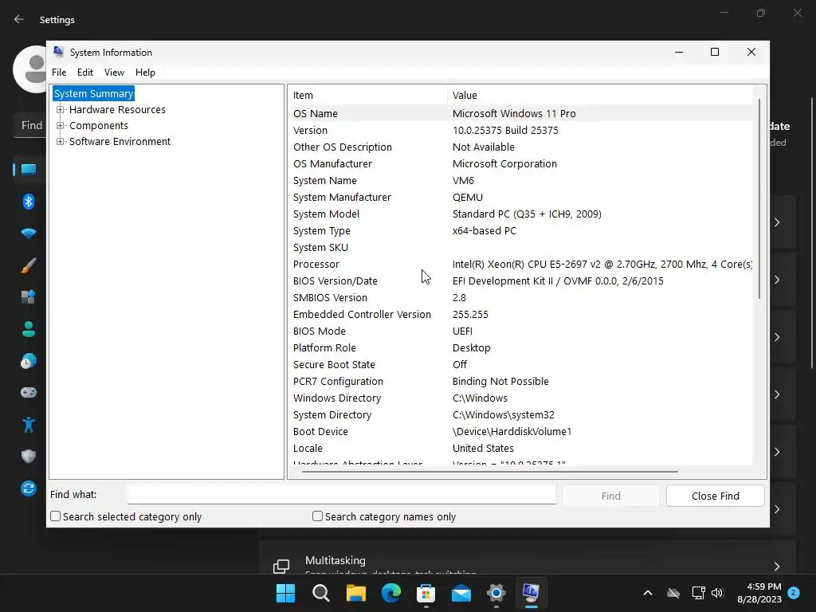This screenshot has width=816, height=612.
Task: Enable Search selected category only checkbox
Action: tap(55, 516)
